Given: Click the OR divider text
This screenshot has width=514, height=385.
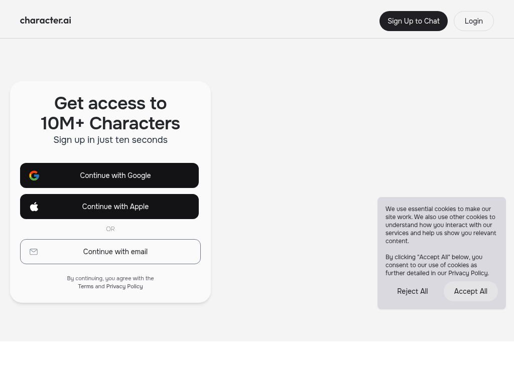Looking at the screenshot, I should [x=110, y=229].
